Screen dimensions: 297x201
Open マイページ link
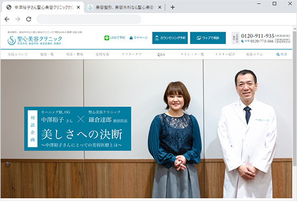(138, 38)
